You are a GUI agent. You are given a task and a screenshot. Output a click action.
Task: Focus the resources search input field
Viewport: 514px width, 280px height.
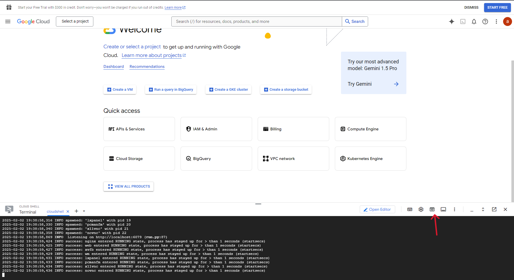pyautogui.click(x=257, y=21)
